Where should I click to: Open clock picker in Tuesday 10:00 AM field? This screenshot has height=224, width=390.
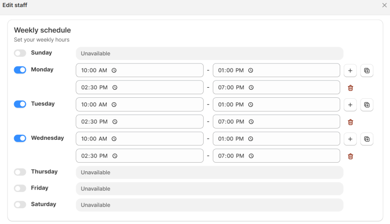[114, 104]
